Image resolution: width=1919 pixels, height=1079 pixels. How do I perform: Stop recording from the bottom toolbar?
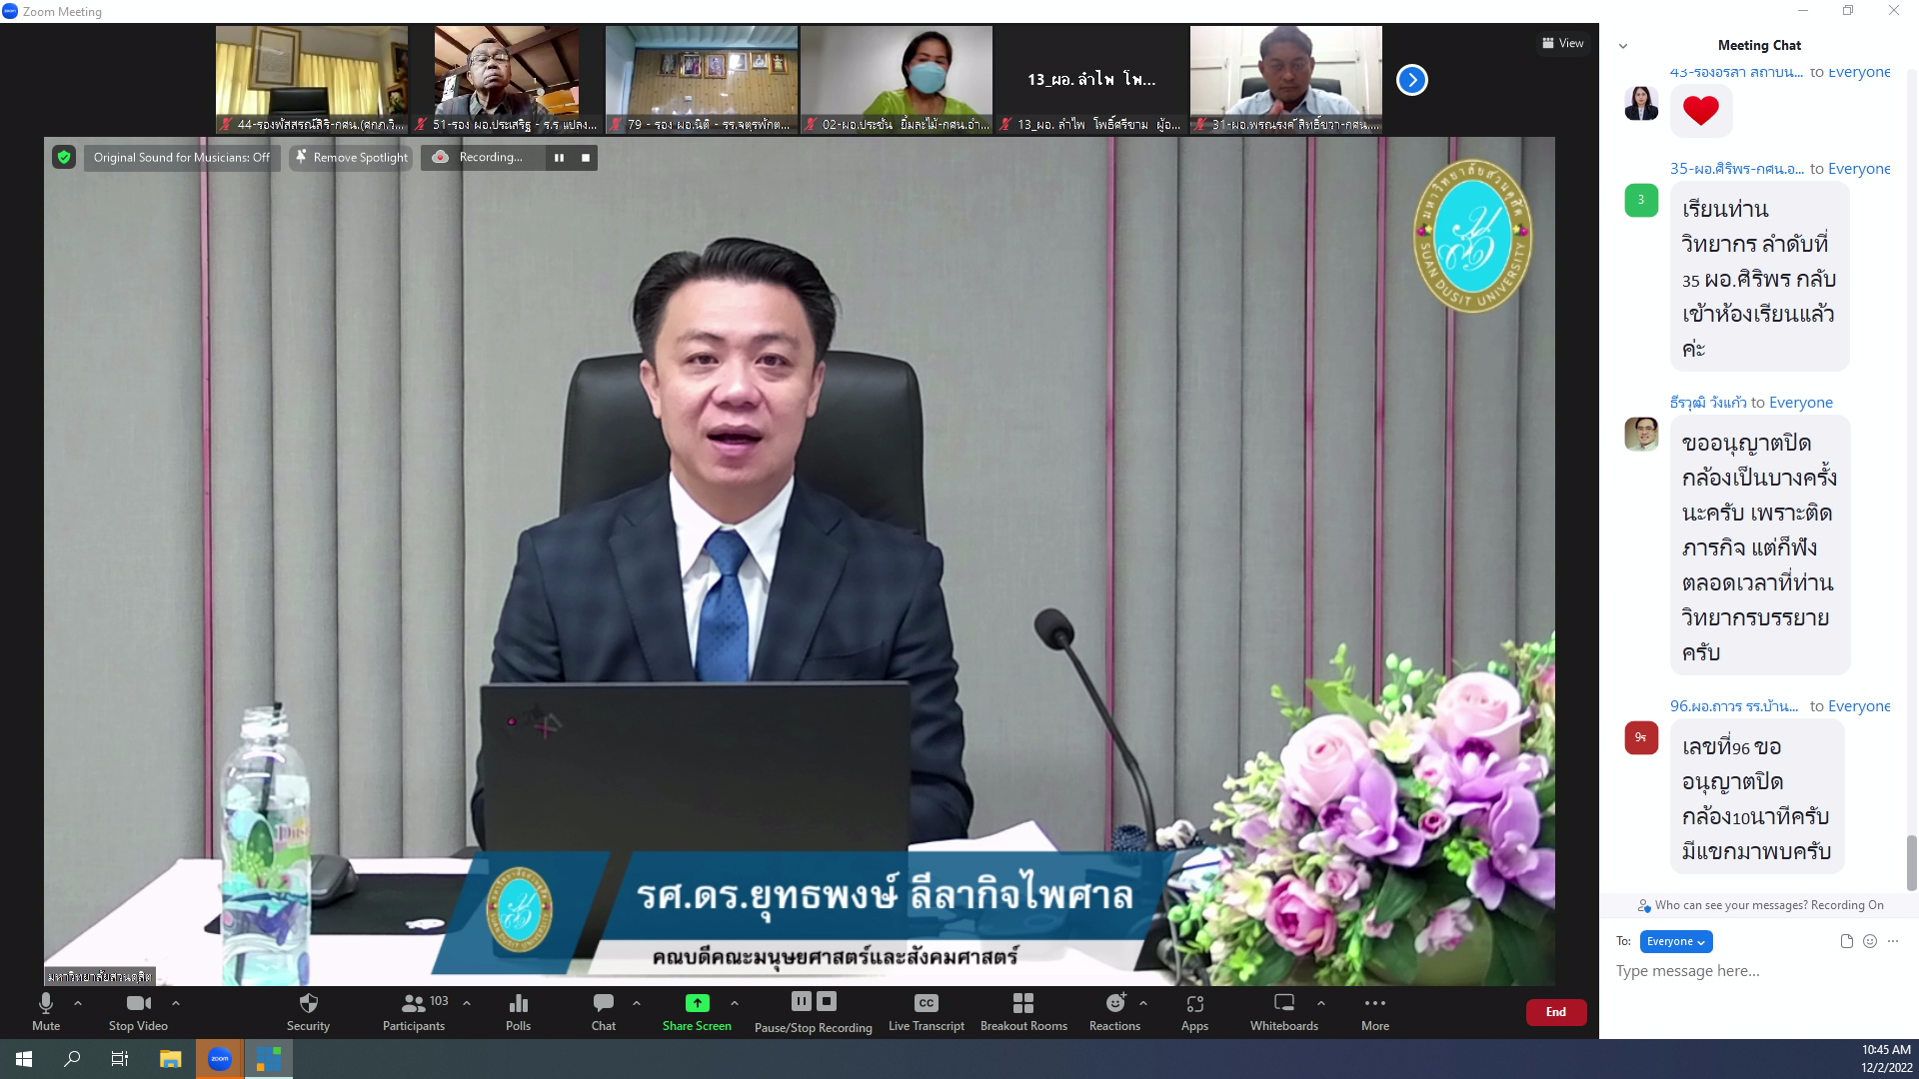[827, 1000]
